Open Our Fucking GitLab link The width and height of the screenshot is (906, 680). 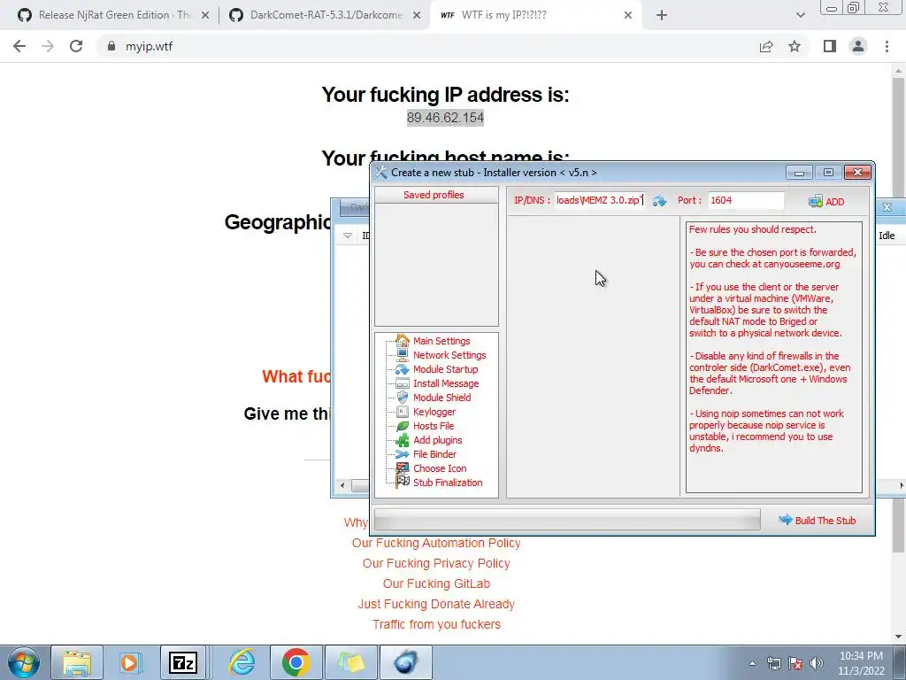click(436, 583)
